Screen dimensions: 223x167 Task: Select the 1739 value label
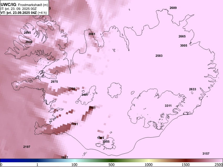pyautogui.click(x=72, y=89)
